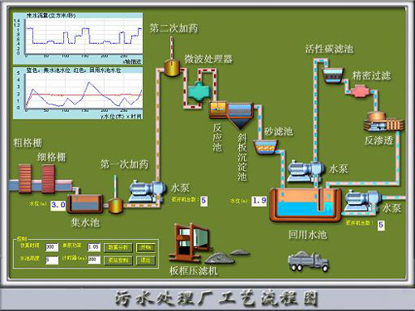Click the 仿真时间 input field
415x311 pixels.
tap(52, 247)
